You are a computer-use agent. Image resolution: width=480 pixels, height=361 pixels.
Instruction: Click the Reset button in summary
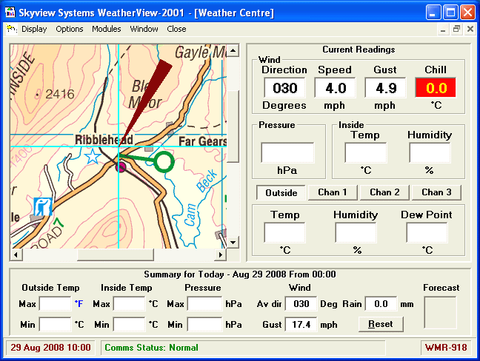point(381,324)
